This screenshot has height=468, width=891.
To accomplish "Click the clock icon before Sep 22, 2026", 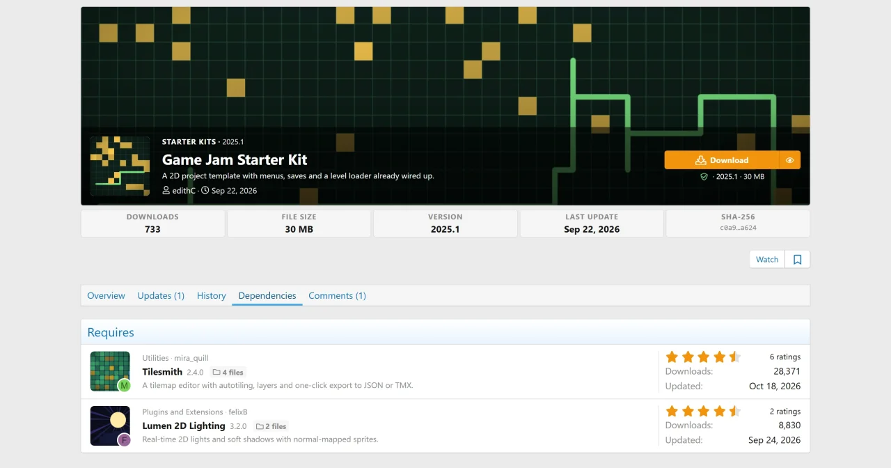I will click(x=205, y=190).
